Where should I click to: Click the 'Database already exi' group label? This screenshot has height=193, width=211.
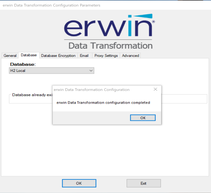click(32, 95)
